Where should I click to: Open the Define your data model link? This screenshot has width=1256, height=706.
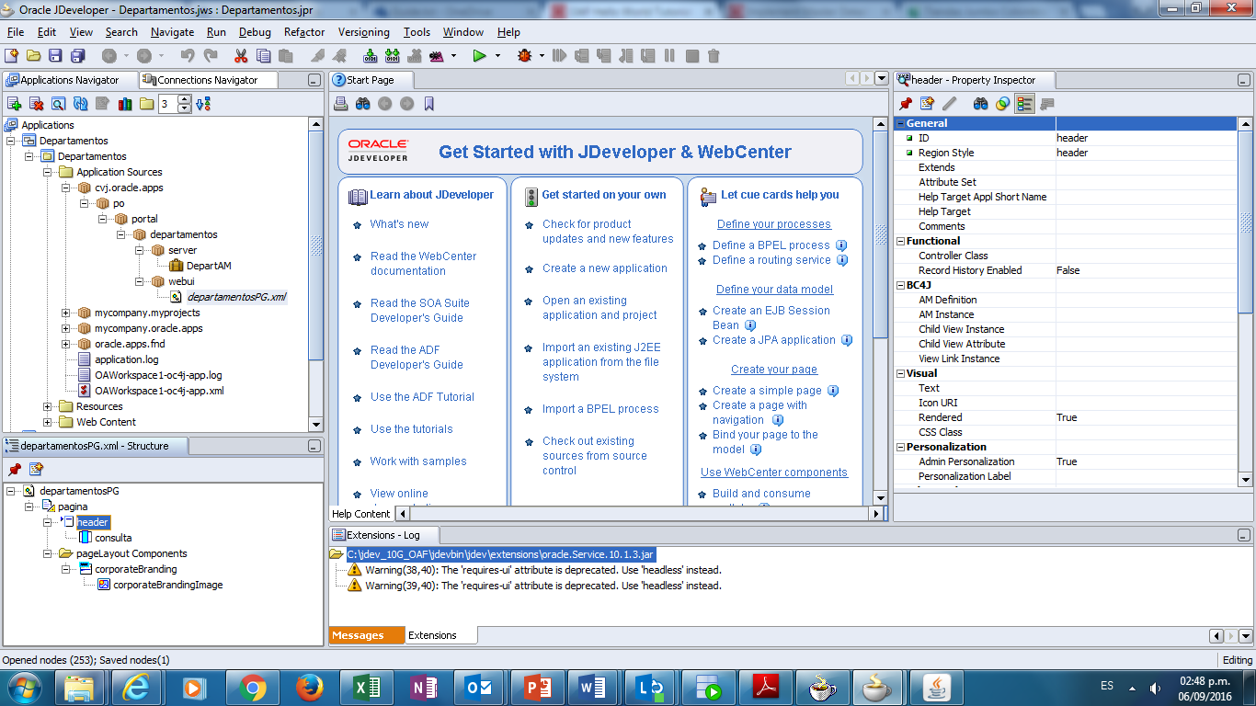click(774, 290)
